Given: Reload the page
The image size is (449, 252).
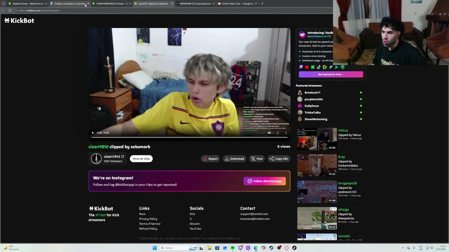Looking at the screenshot, I should pyautogui.click(x=10, y=10).
